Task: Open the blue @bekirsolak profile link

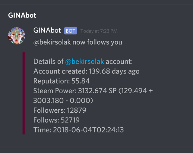Action: 84,61
